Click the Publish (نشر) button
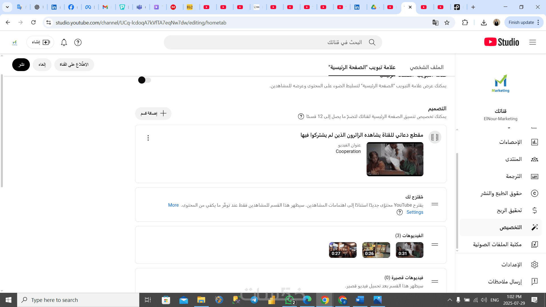Image resolution: width=546 pixels, height=307 pixels. click(x=21, y=65)
